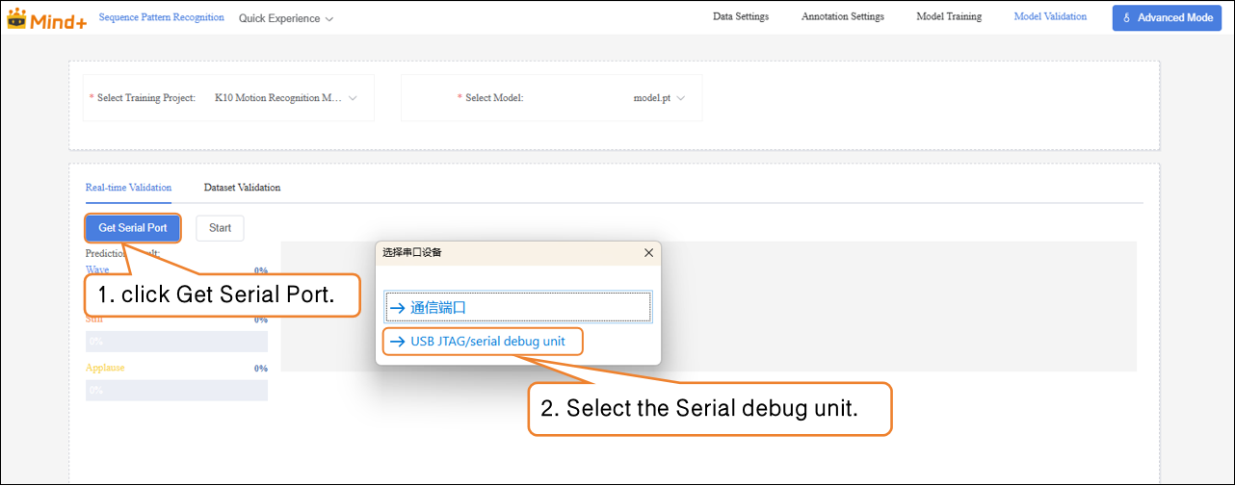Choose USB JTAG/serial debug unit
Image resolution: width=1235 pixels, height=486 pixels.
(483, 342)
